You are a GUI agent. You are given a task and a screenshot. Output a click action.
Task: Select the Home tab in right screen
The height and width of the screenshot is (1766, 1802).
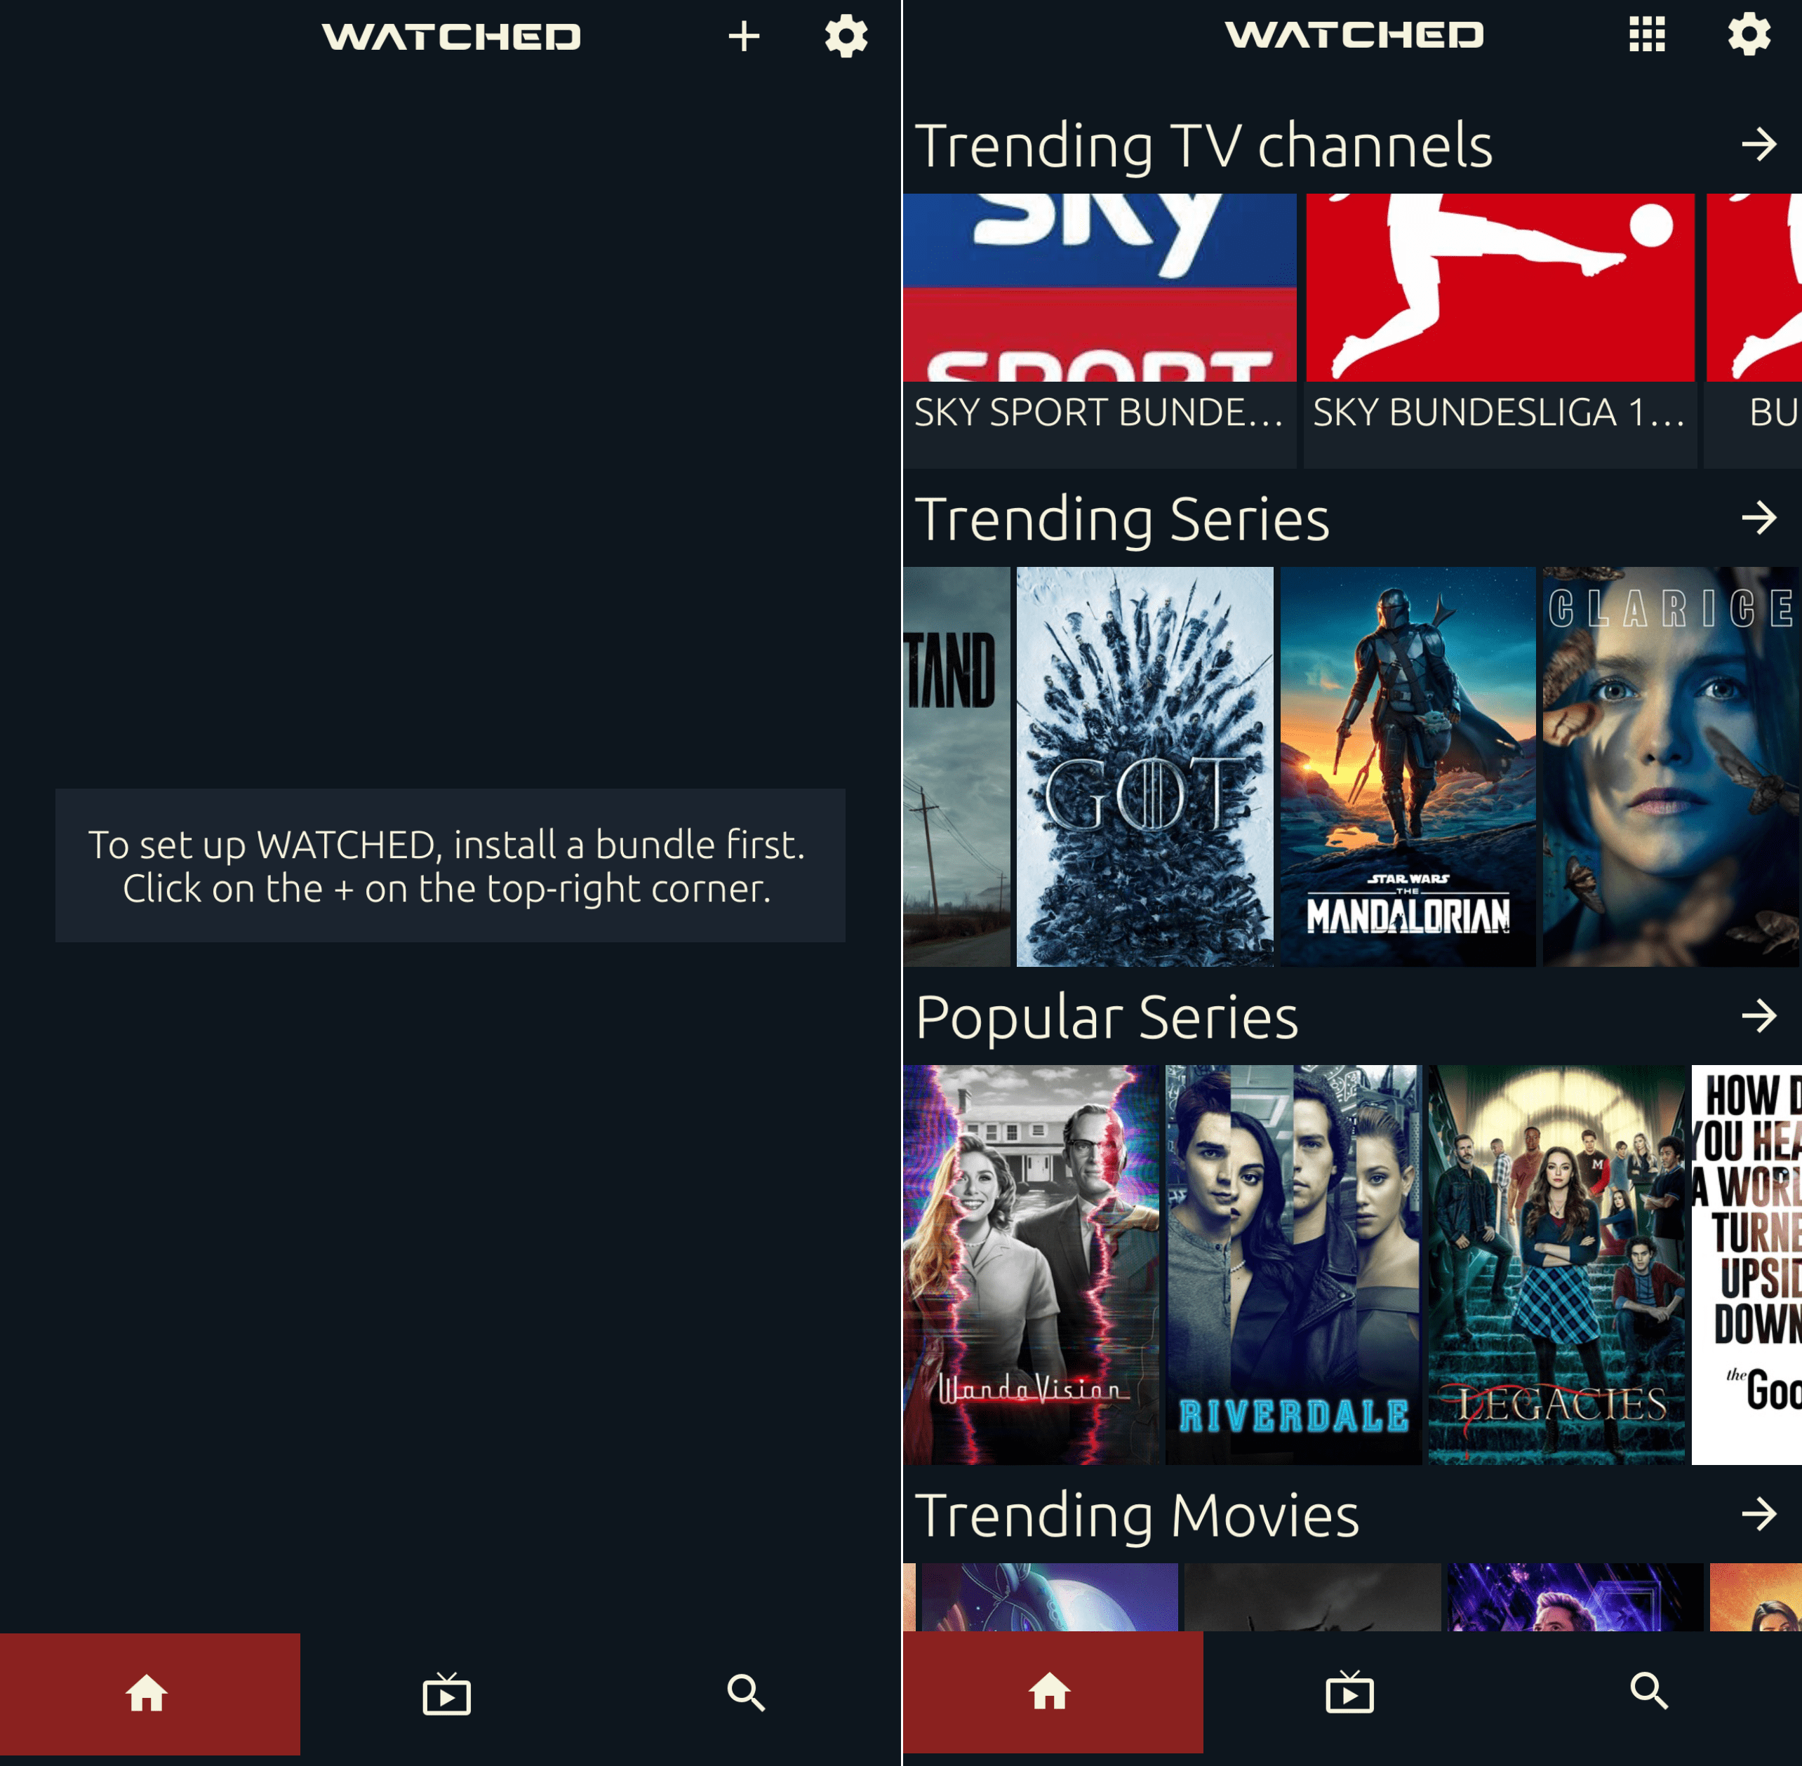[x=1053, y=1692]
